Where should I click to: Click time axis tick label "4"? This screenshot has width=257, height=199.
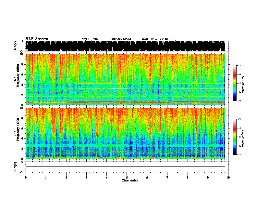[x=107, y=178]
